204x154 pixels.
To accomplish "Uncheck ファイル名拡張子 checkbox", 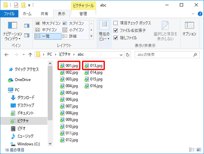I will (115, 30).
